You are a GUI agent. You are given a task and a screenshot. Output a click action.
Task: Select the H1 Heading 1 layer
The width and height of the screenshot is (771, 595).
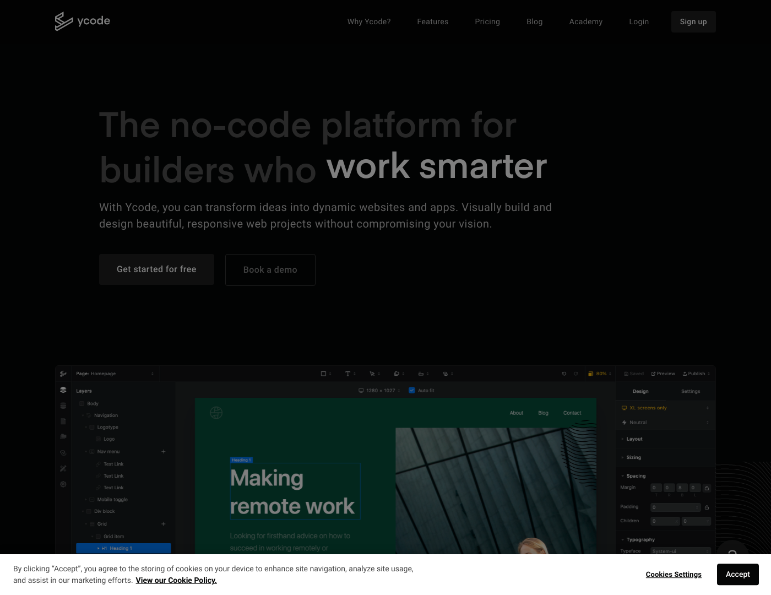click(x=123, y=549)
